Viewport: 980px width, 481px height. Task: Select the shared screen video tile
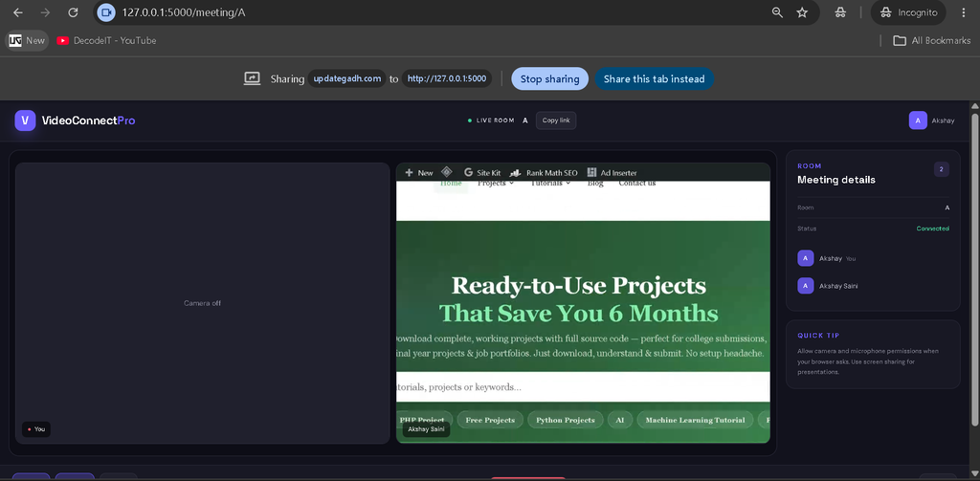point(583,303)
